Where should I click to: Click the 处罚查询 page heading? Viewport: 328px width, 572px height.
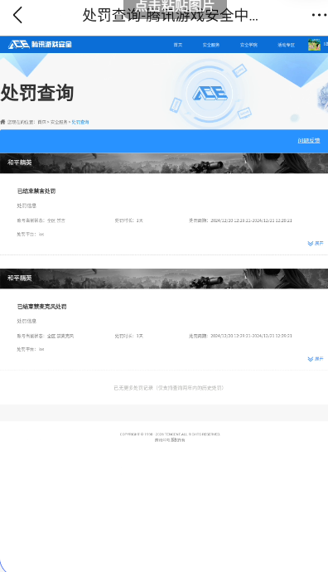click(37, 93)
